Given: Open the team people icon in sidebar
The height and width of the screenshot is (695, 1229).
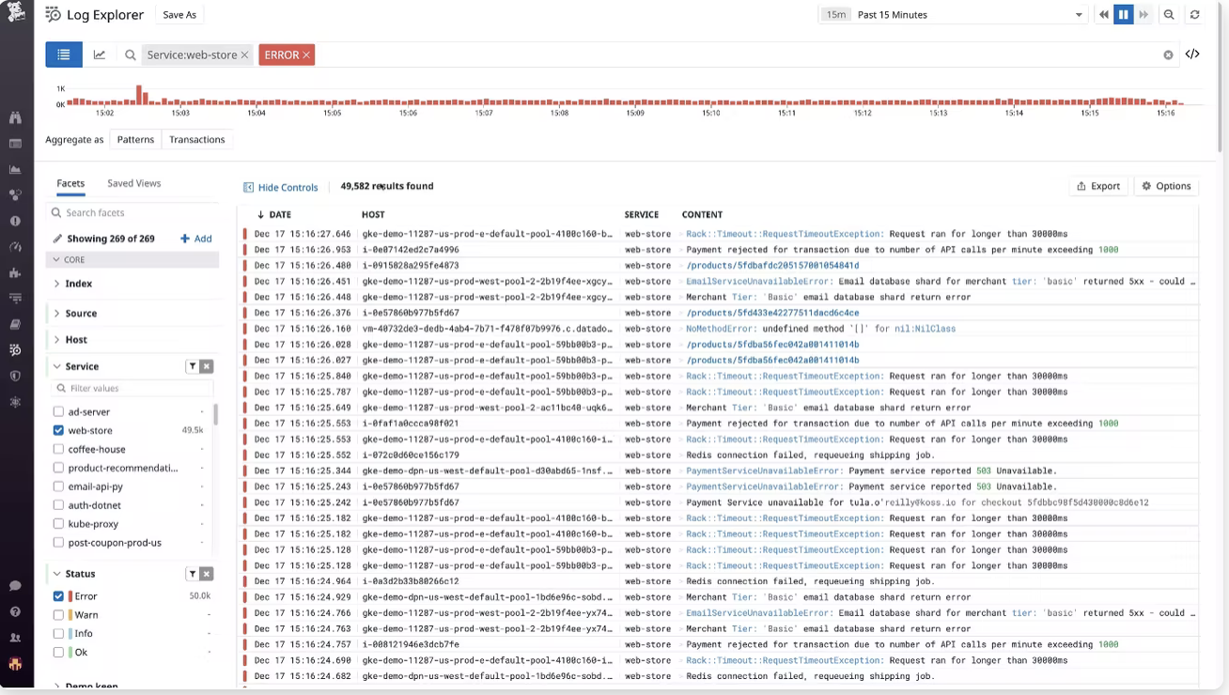Looking at the screenshot, I should [x=15, y=638].
